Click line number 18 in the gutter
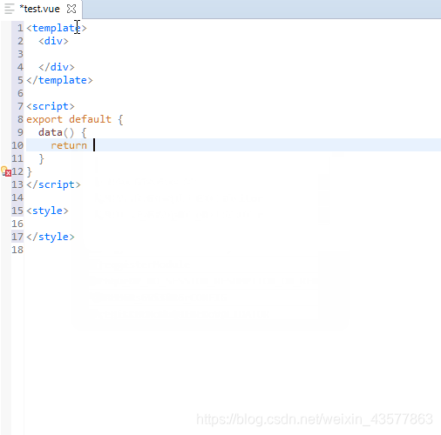Viewport: 441px width, 435px height. coord(17,250)
